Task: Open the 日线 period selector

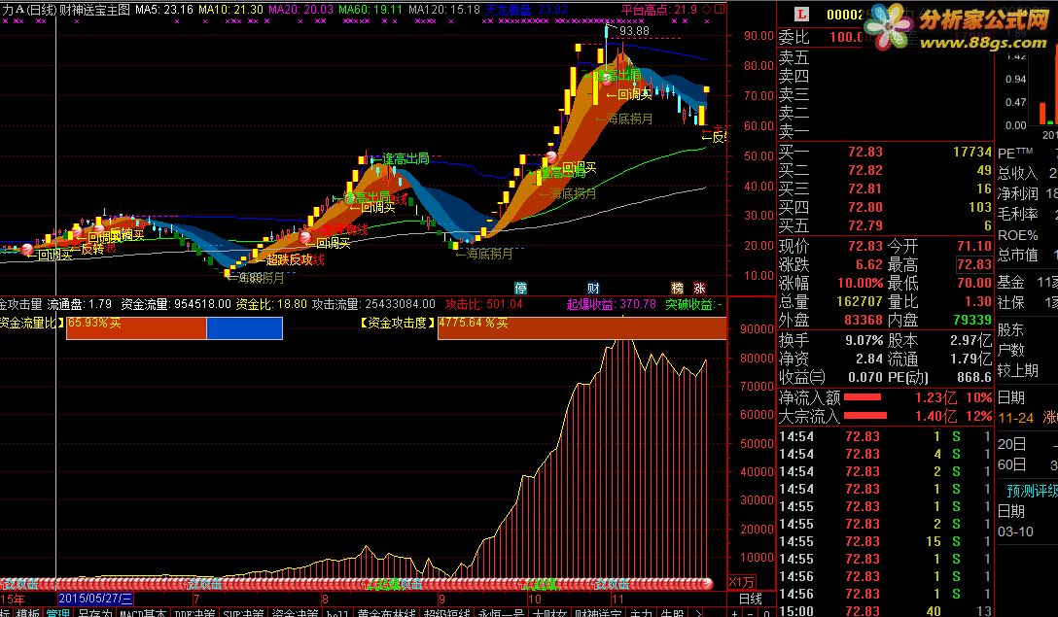Action: [751, 599]
